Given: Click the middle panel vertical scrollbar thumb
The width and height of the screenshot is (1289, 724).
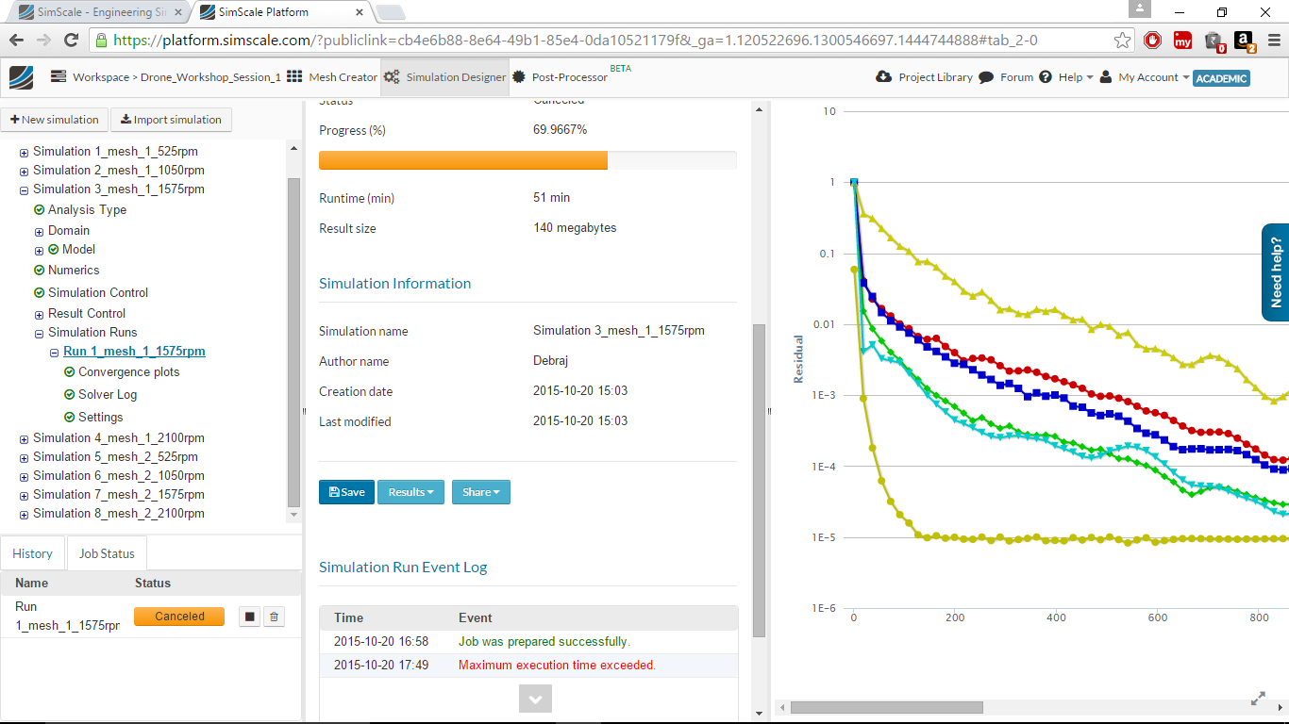Looking at the screenshot, I should 758,481.
